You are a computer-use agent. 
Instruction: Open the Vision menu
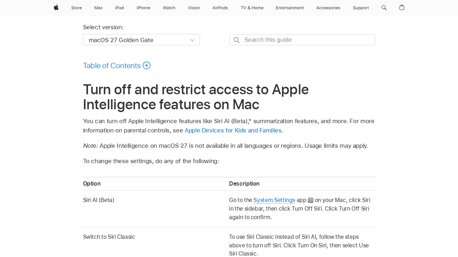click(194, 8)
